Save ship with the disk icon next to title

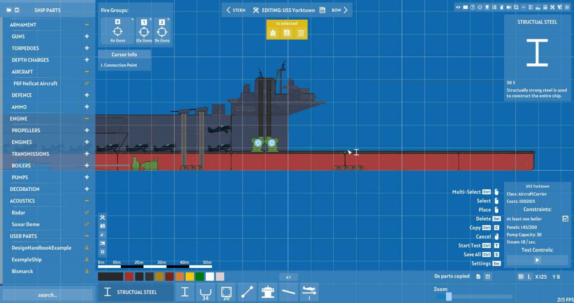tap(322, 10)
